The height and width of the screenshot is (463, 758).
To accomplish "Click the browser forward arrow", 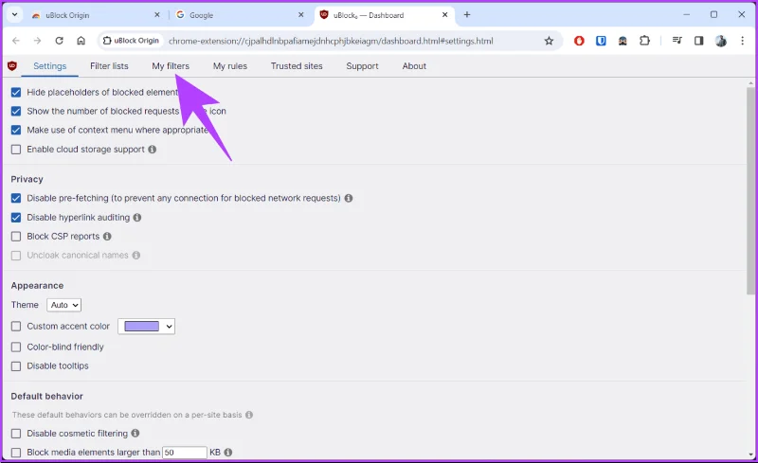I will [x=37, y=41].
